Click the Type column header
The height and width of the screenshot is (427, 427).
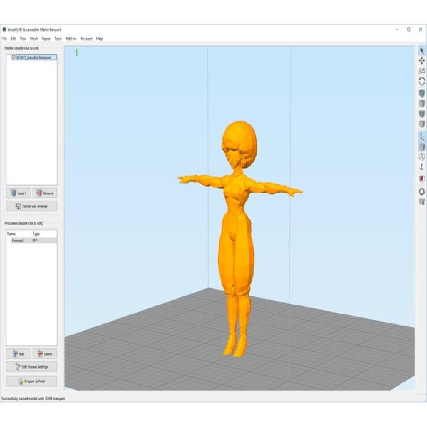click(x=36, y=234)
